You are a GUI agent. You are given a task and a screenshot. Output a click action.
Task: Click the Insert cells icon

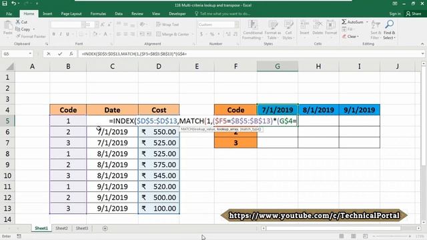coord(304,25)
